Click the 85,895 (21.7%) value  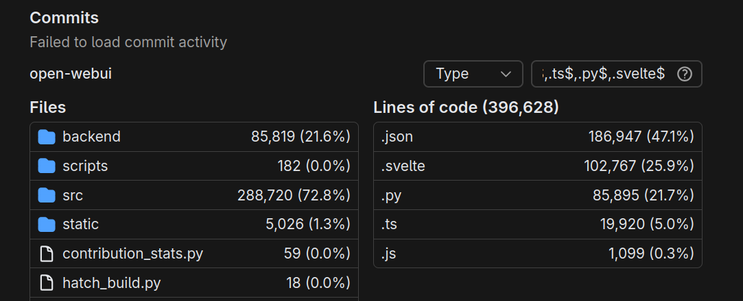644,196
